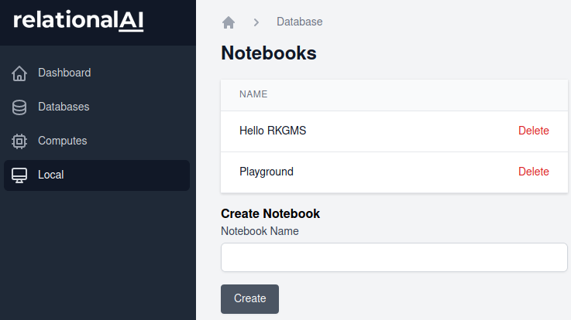Click the NAME column header
This screenshot has height=320, width=571.
tap(253, 94)
